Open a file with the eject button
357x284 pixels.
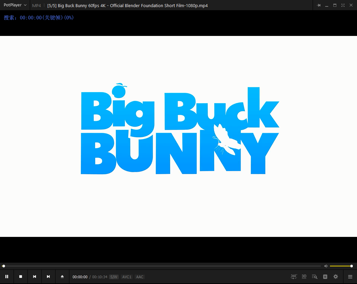[62, 277]
